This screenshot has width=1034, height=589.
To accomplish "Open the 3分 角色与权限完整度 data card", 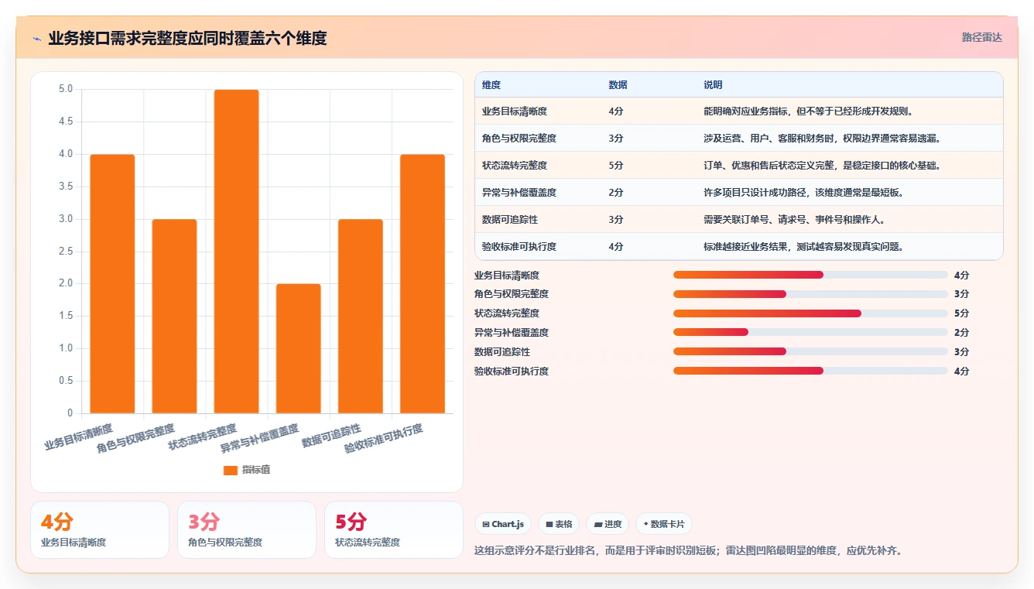I will [247, 529].
